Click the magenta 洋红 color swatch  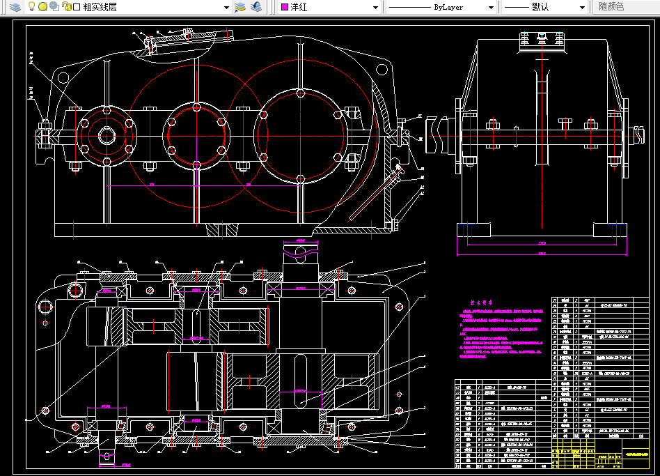(285, 7)
